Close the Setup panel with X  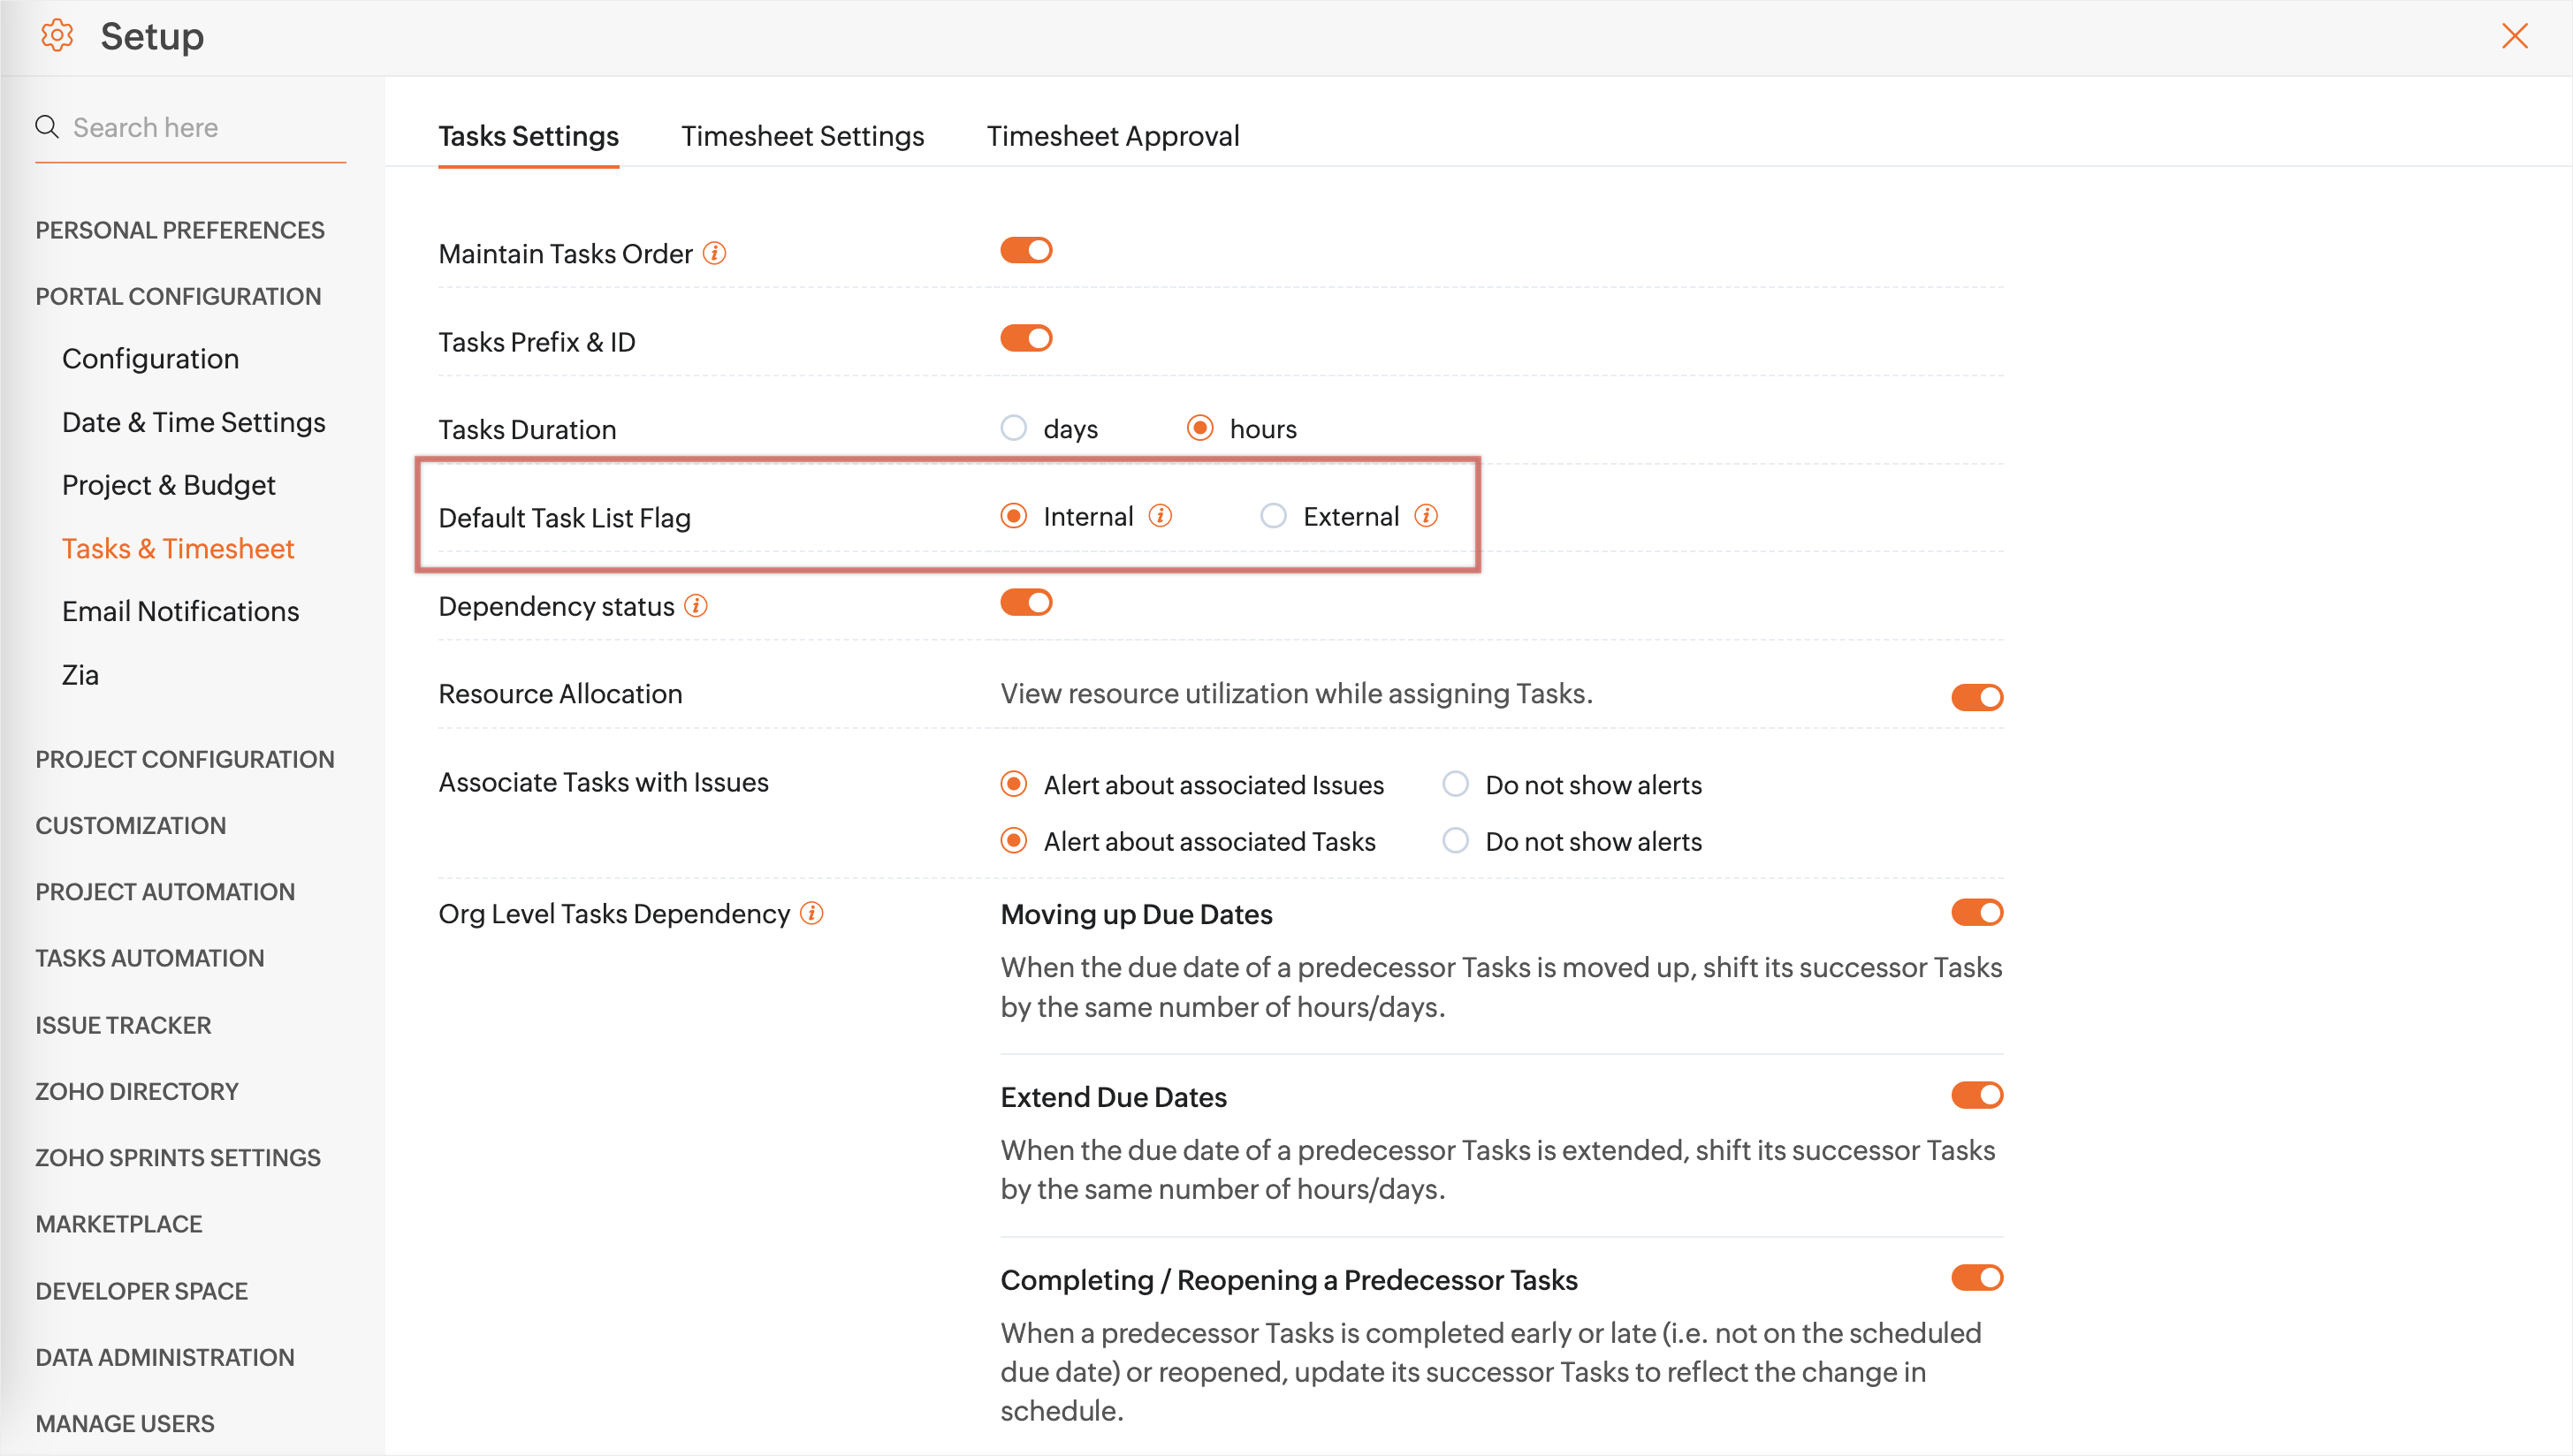click(2514, 36)
